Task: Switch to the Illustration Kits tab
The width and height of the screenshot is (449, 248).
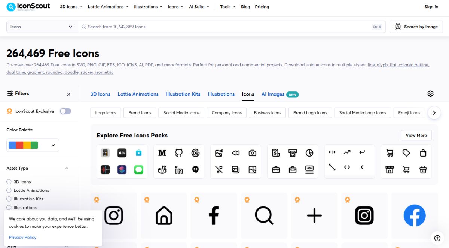Action: click(x=183, y=94)
